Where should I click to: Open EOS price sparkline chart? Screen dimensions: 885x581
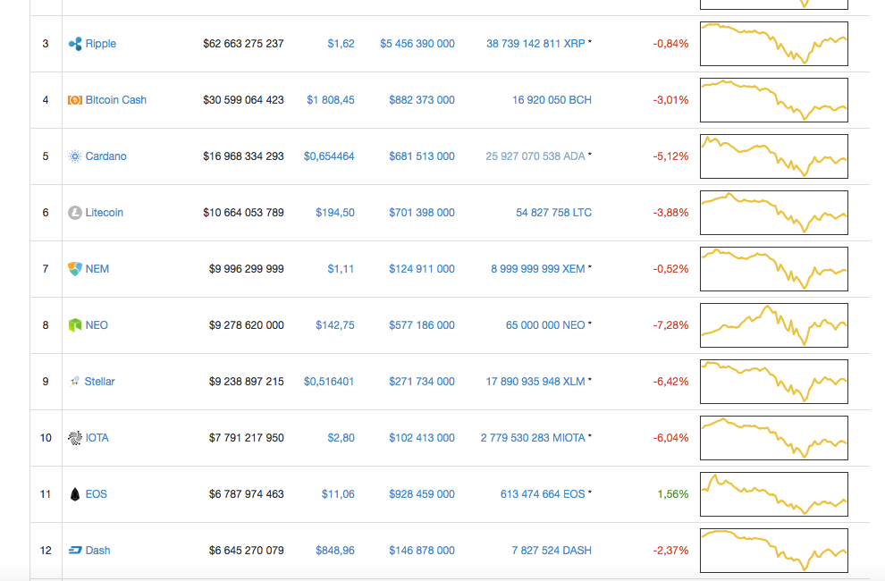(774, 494)
